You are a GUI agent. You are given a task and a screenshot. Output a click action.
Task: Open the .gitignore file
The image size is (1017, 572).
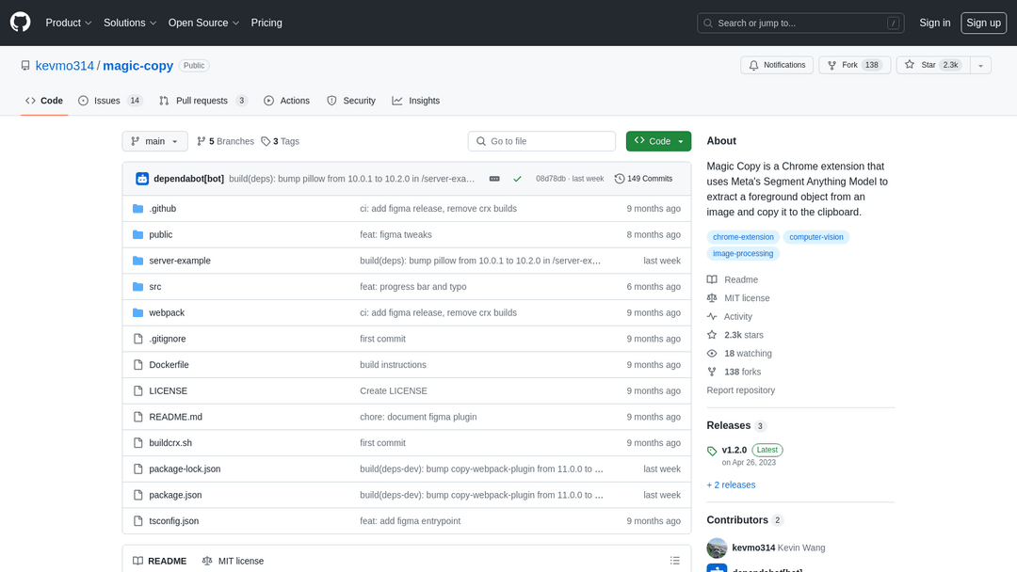coord(168,339)
